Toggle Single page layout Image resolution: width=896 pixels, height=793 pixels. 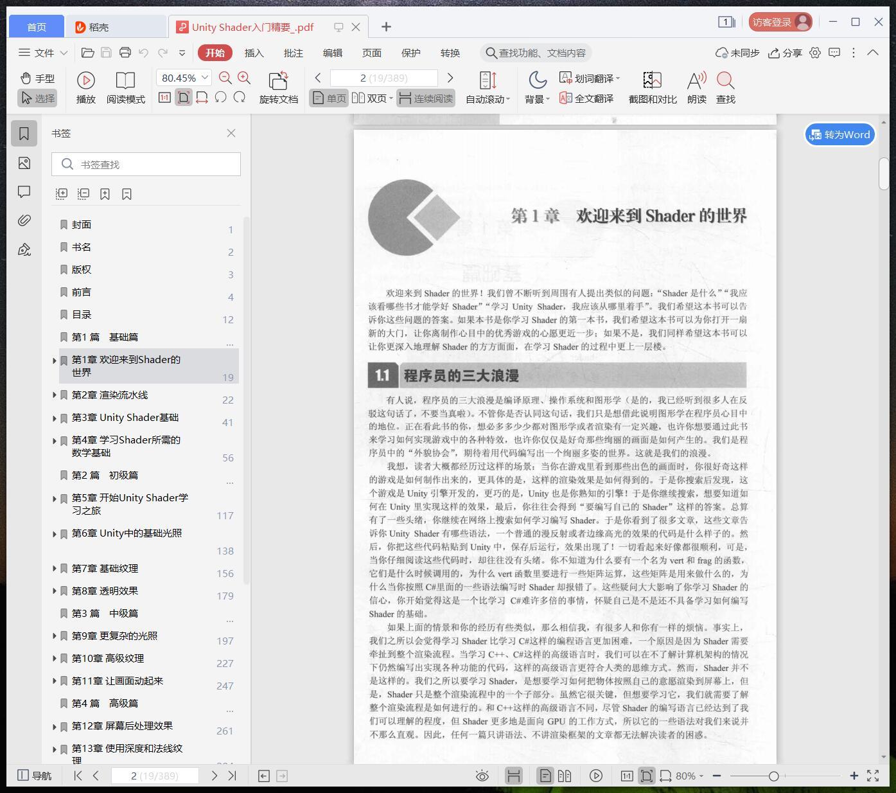coord(329,98)
